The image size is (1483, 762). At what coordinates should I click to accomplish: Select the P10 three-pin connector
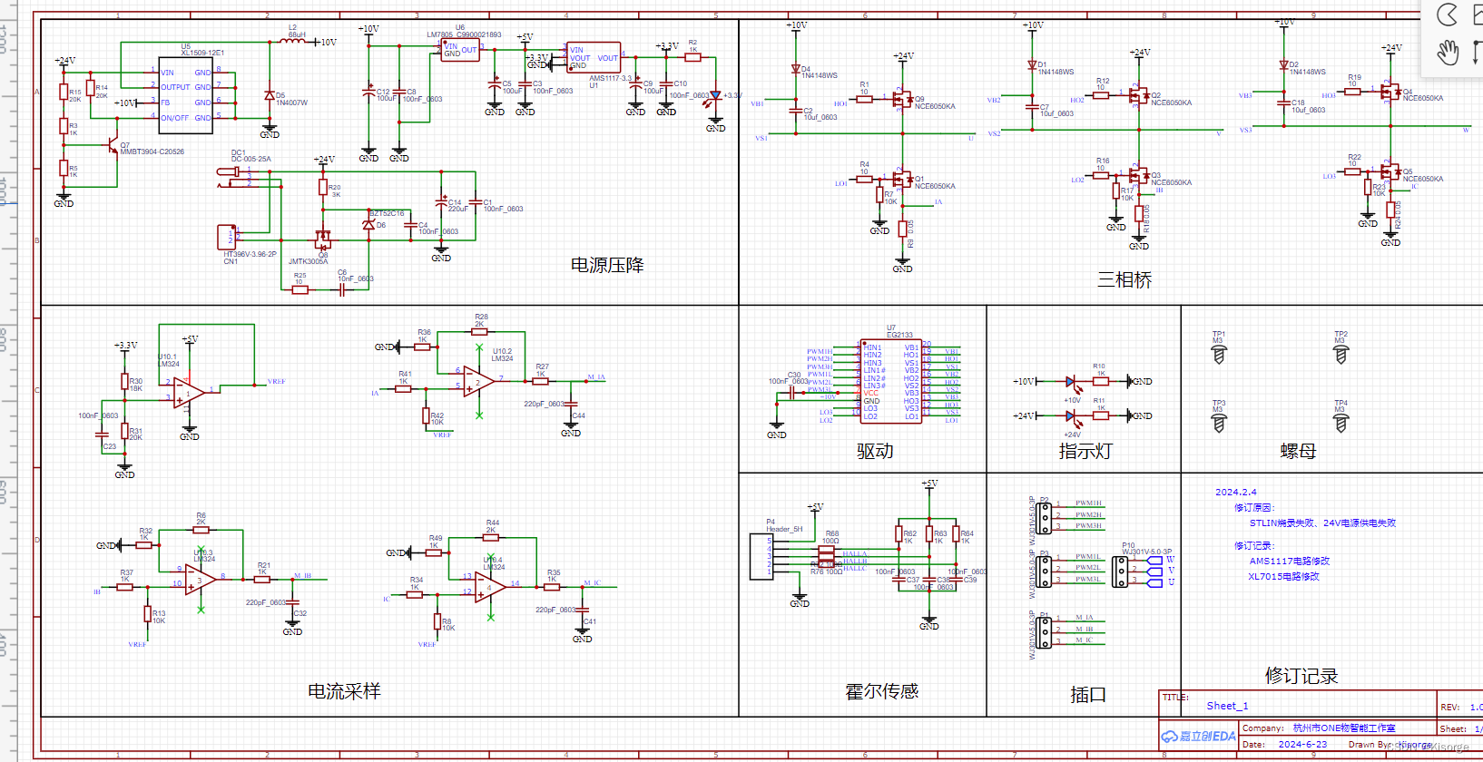coord(1120,571)
